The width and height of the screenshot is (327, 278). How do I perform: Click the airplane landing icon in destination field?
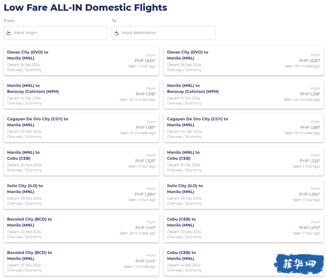tap(117, 33)
